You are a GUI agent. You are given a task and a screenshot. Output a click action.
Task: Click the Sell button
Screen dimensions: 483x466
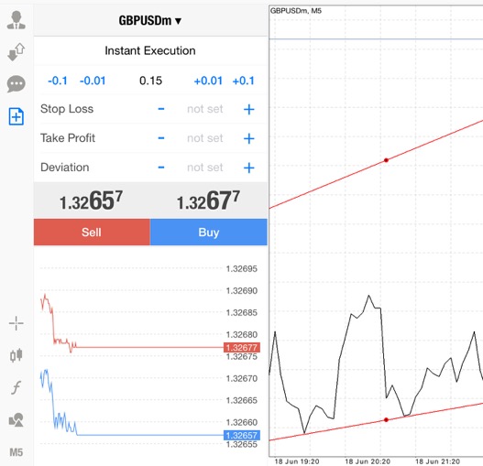coord(92,232)
